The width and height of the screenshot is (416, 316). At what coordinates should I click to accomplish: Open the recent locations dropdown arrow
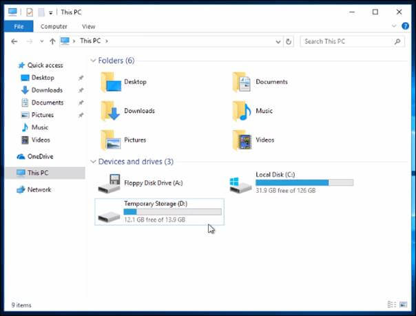[41, 41]
